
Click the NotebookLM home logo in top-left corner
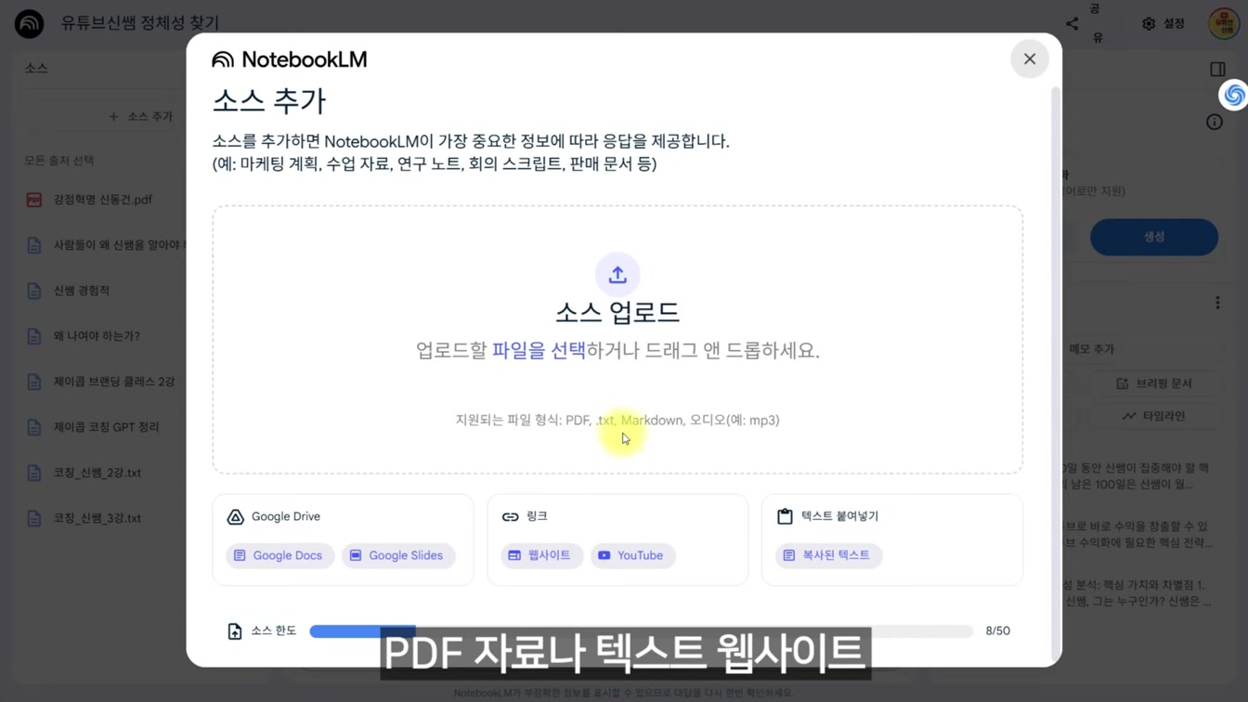(30, 23)
